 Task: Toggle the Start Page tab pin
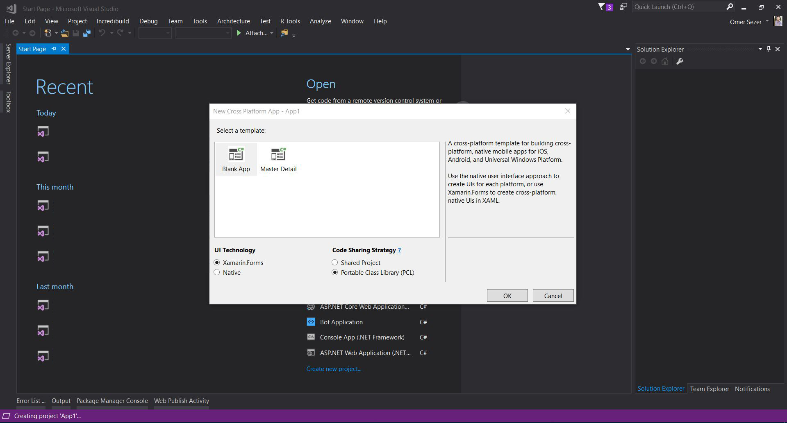[x=54, y=49]
